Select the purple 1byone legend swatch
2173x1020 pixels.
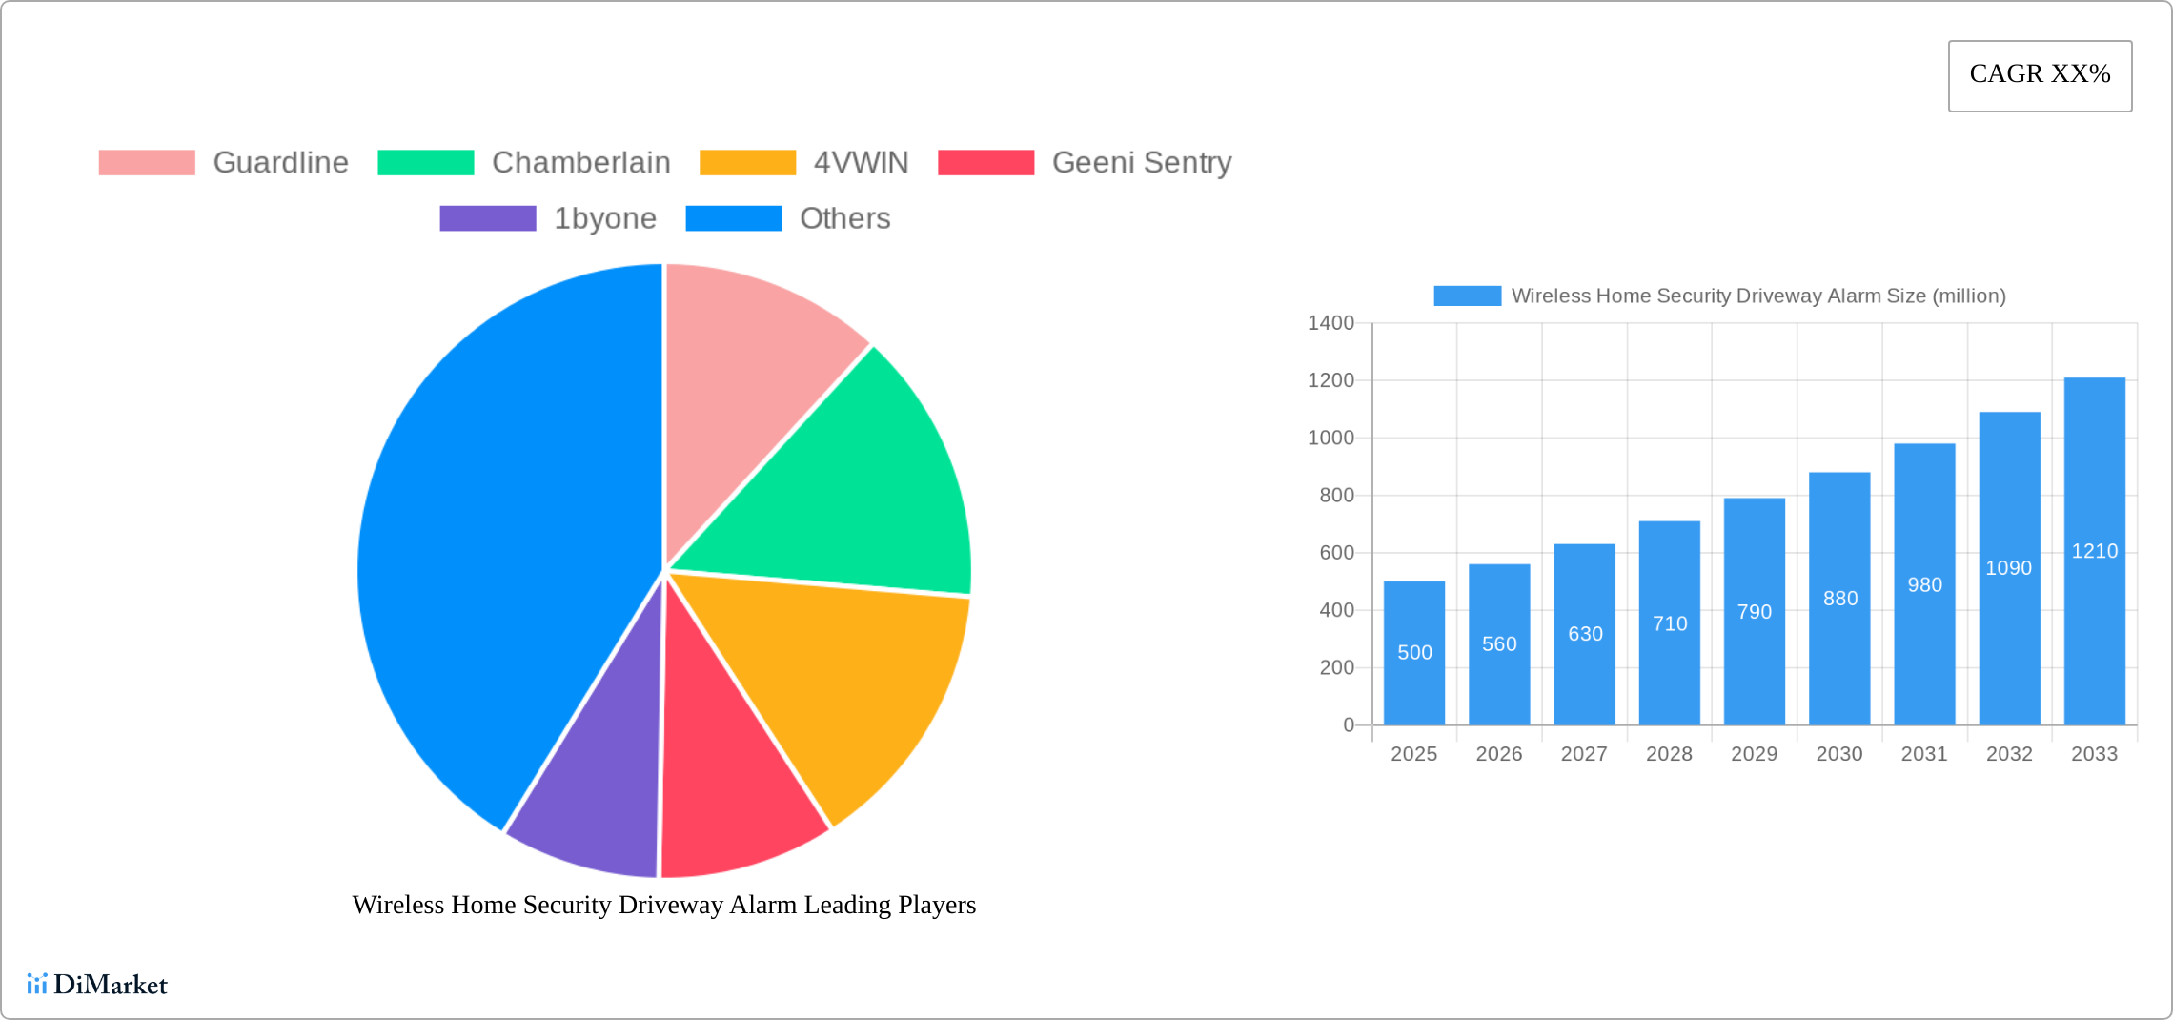(x=487, y=218)
